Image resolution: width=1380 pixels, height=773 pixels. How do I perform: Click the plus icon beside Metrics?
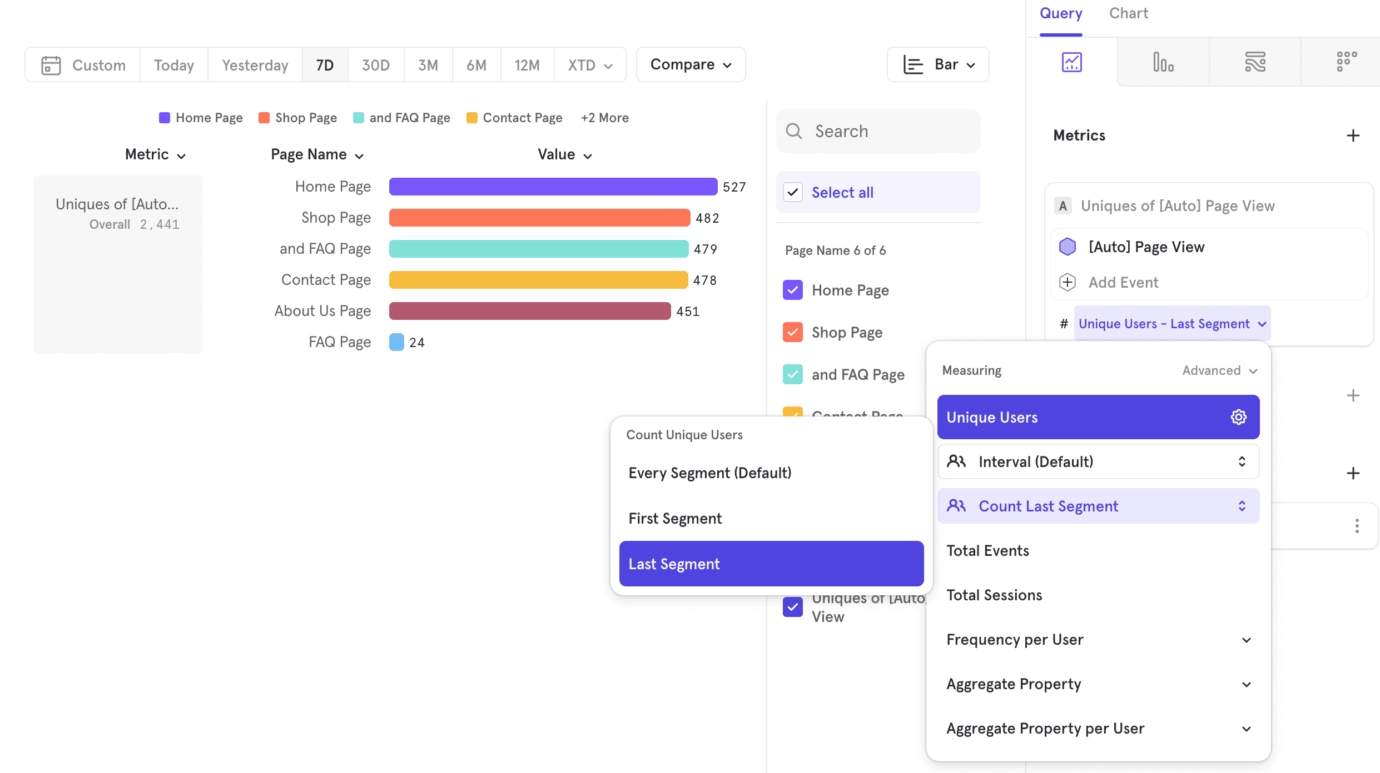(1353, 135)
